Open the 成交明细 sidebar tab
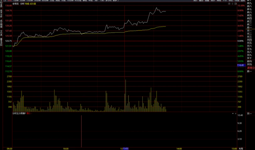Image resolution: width=255 pixels, height=150 pixels. [1, 24]
